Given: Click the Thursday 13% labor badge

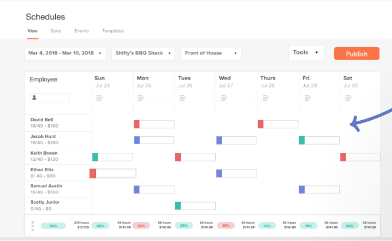Looking at the screenshot, I should pos(267,226).
